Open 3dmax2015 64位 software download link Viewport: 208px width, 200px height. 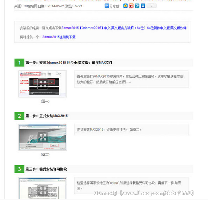coord(124,28)
